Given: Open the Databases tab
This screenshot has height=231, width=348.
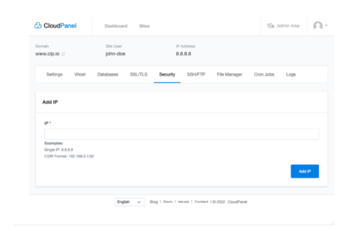Looking at the screenshot, I should click(x=108, y=75).
